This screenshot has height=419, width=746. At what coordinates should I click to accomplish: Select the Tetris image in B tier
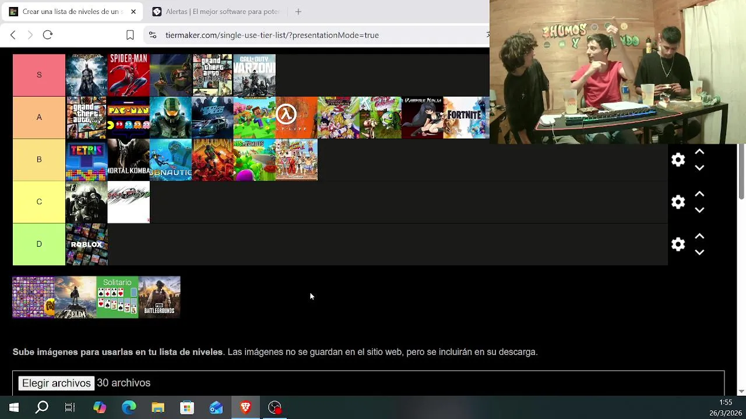click(x=87, y=159)
